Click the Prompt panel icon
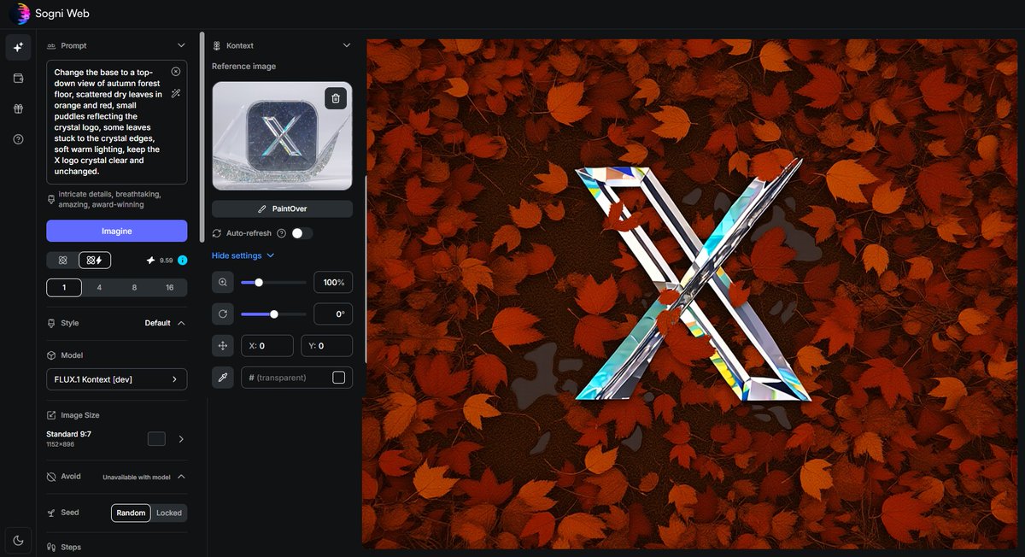The image size is (1025, 557). point(51,45)
